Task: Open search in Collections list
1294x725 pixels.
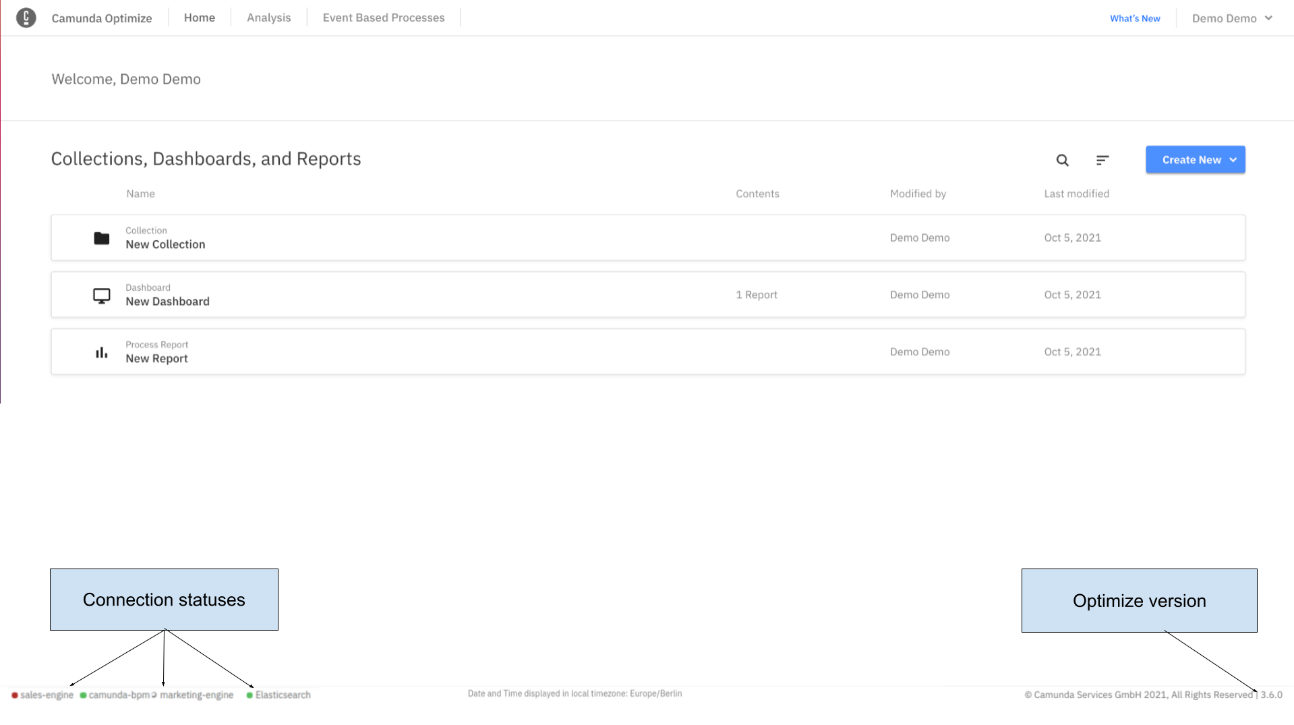Action: coord(1062,160)
